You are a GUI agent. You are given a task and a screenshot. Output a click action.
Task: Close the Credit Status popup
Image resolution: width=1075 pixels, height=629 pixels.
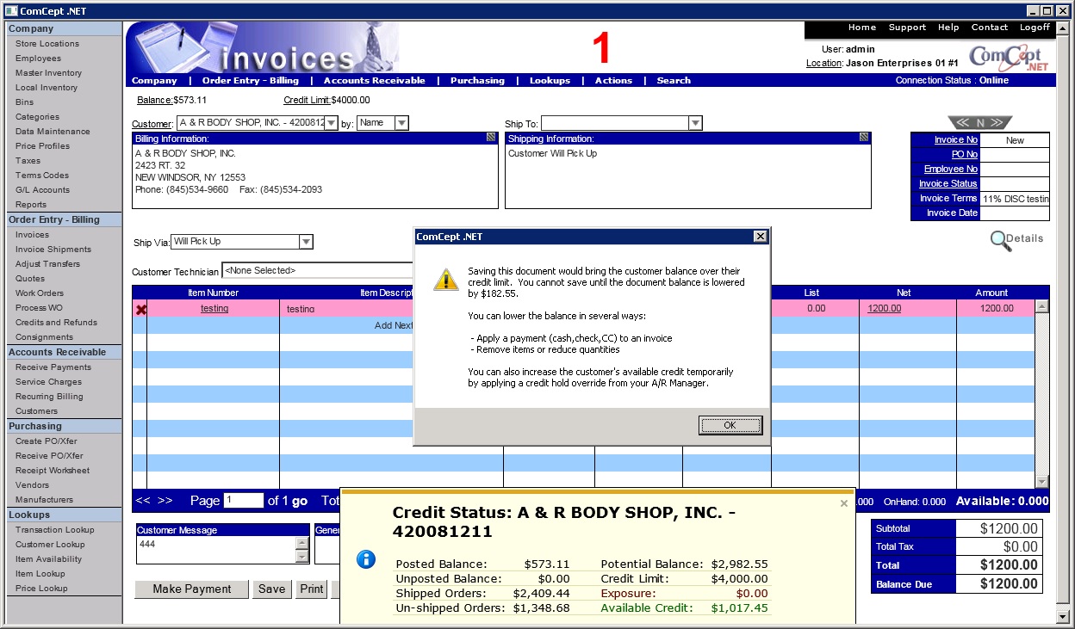click(844, 503)
